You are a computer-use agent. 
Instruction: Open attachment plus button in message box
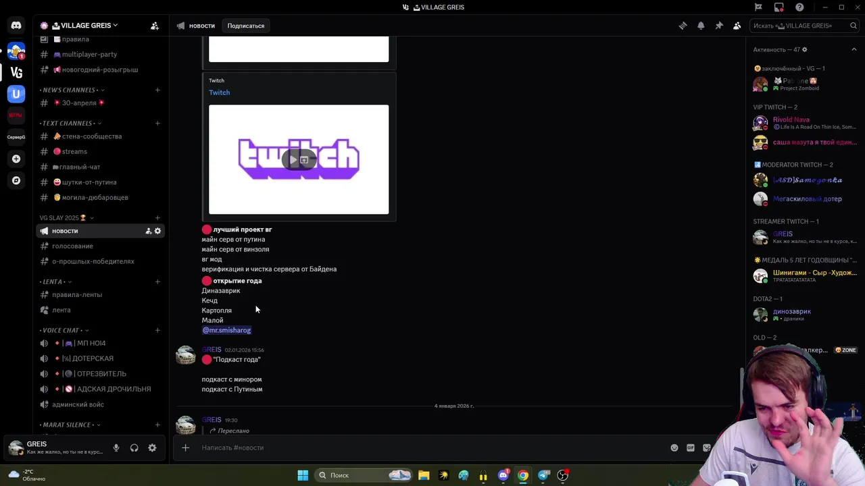click(185, 448)
